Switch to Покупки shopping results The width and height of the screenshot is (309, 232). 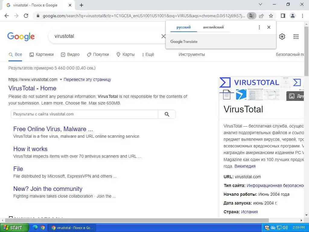(x=98, y=55)
